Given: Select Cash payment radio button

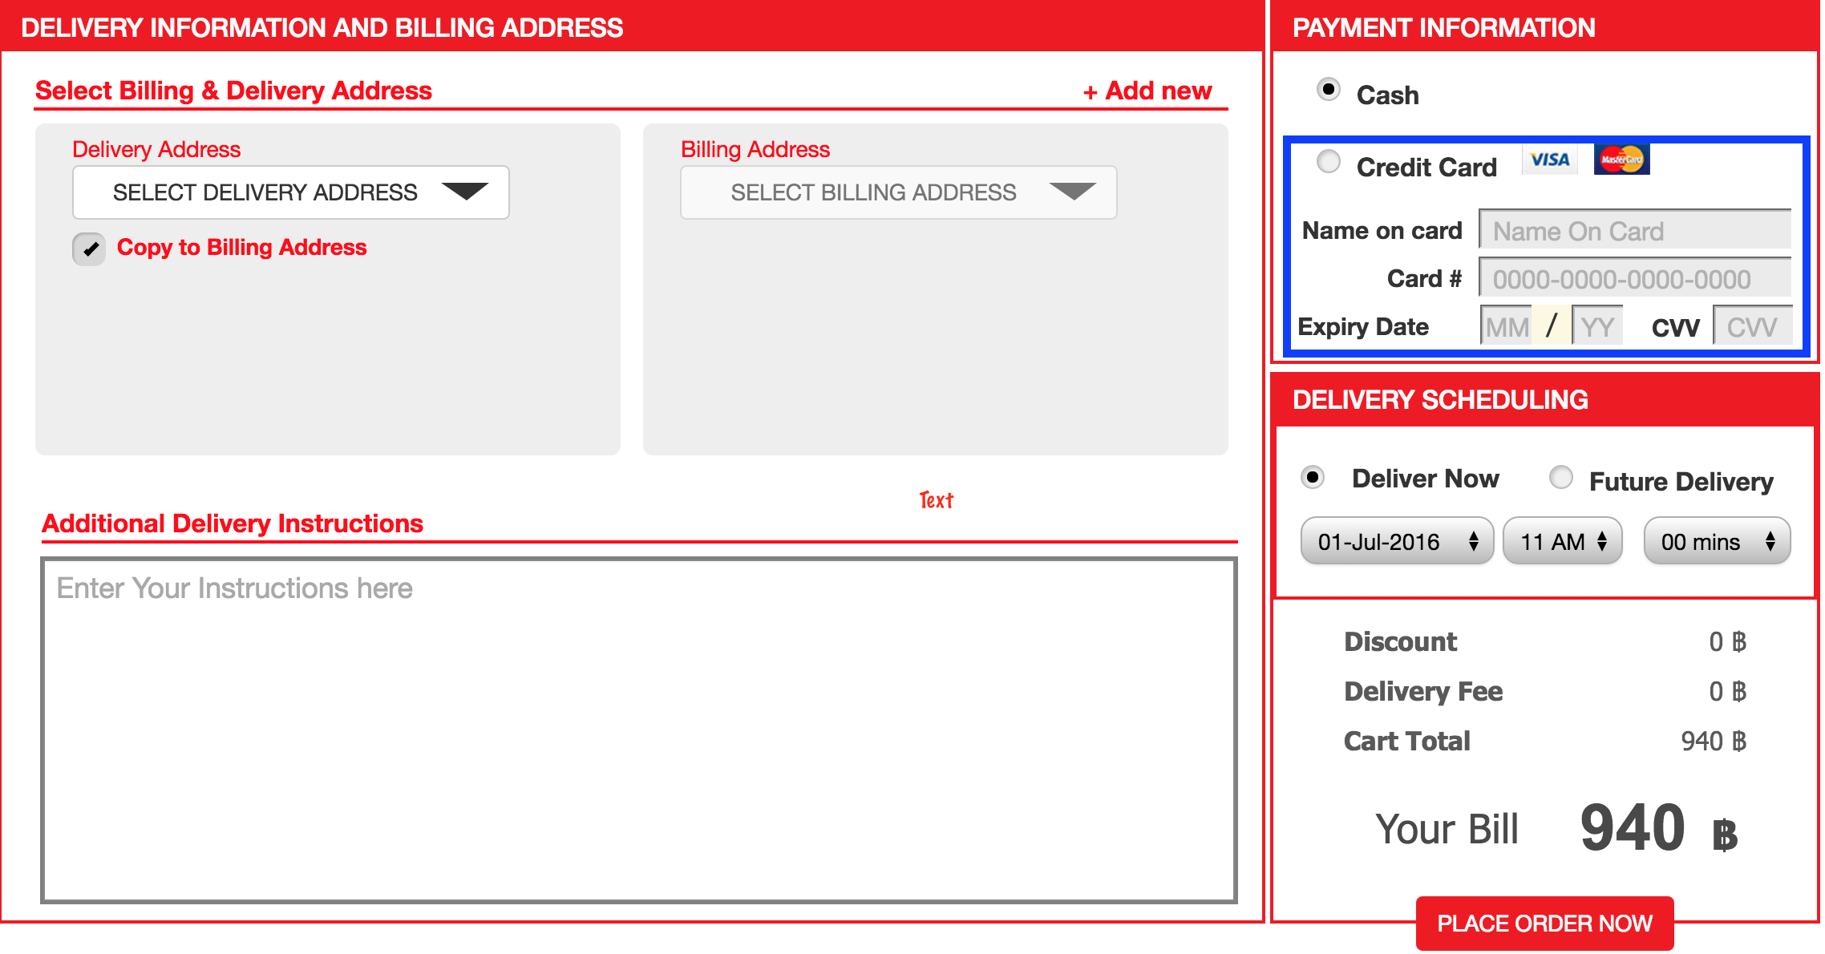Looking at the screenshot, I should coord(1329,89).
